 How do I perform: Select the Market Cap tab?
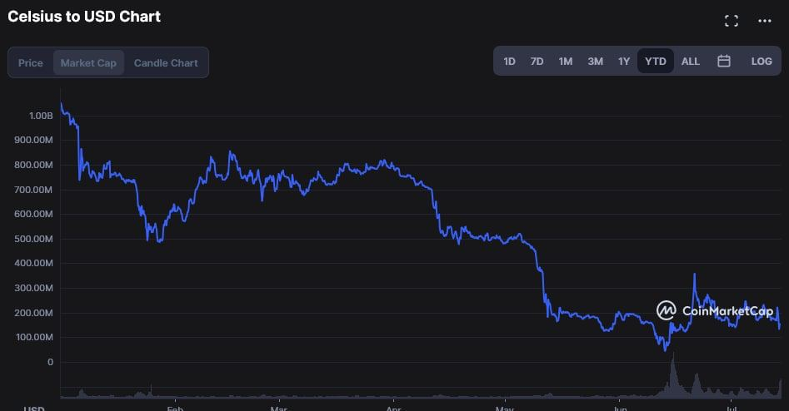point(88,63)
